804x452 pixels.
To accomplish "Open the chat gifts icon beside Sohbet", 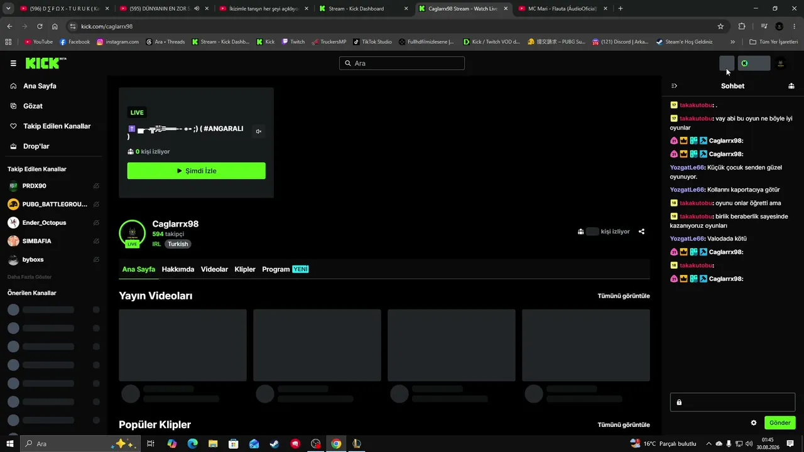I will (x=791, y=86).
